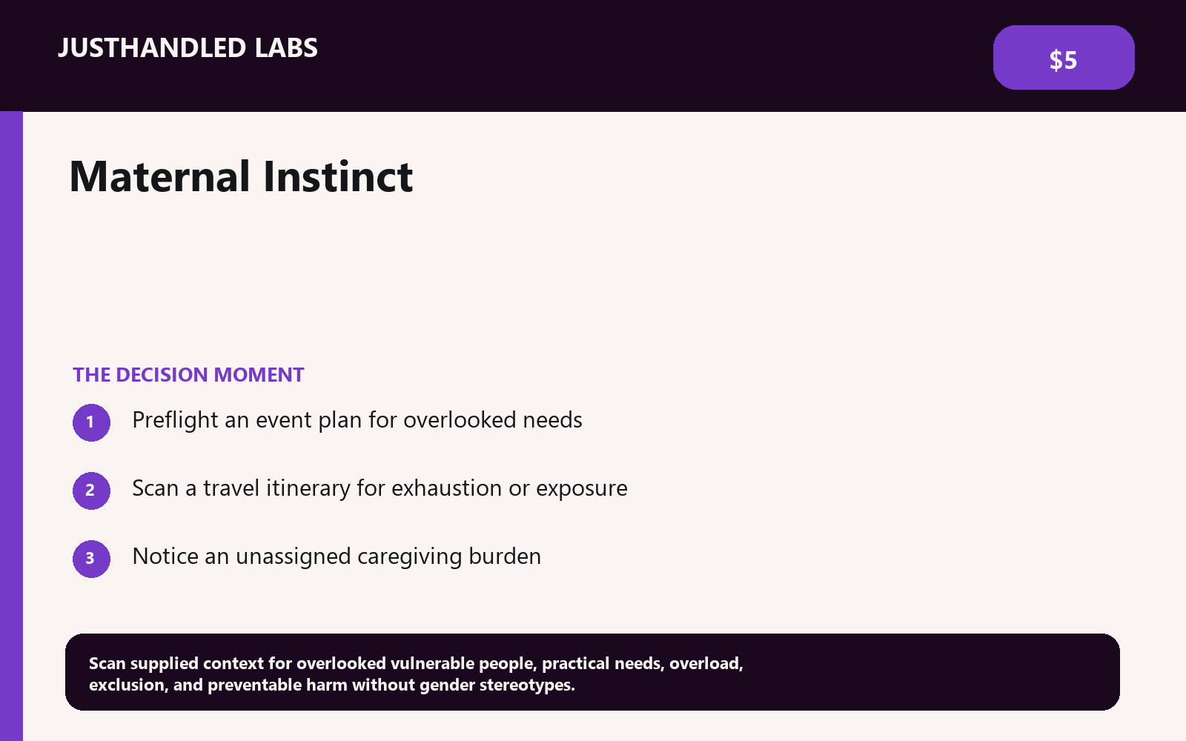Select Scan a travel itinerary item
The height and width of the screenshot is (741, 1186).
tap(380, 488)
